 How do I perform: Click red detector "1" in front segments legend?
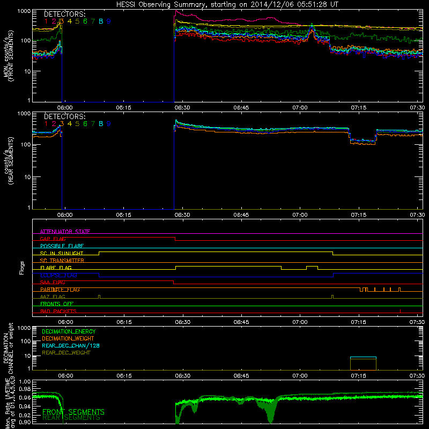pos(46,21)
